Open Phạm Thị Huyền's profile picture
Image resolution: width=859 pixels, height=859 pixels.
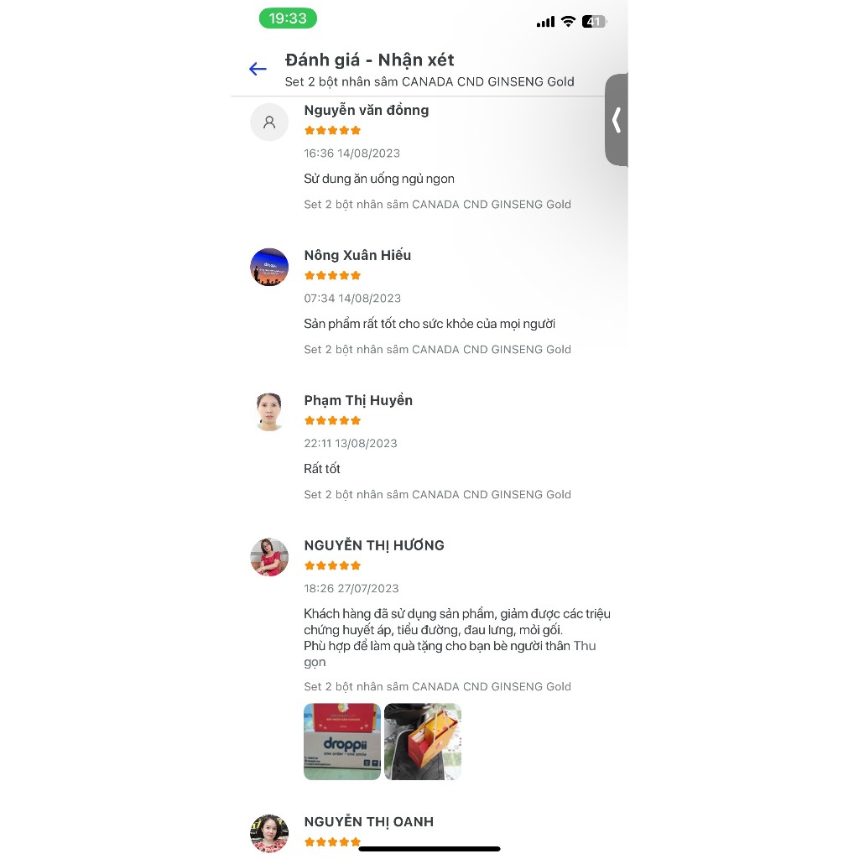point(269,412)
